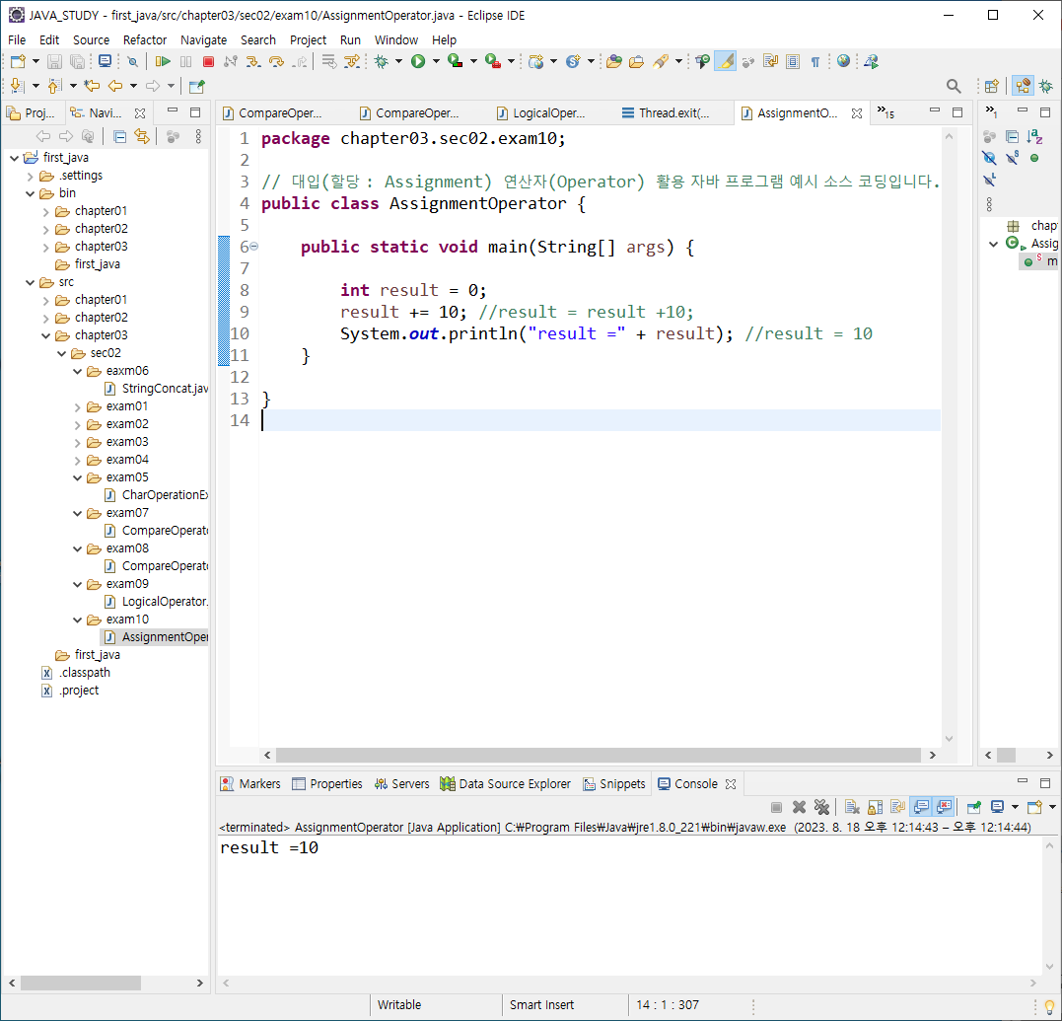Expand the exam01 folder

click(x=77, y=407)
